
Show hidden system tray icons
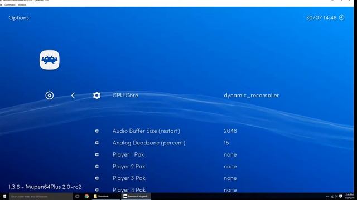[x=327, y=196]
